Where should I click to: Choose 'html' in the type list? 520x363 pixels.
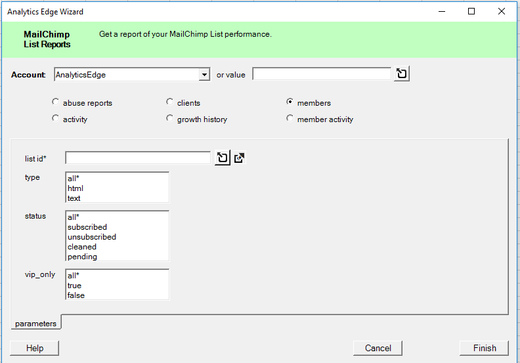click(x=117, y=188)
